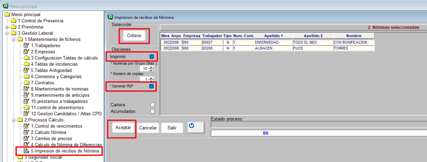Click the Tablas Antigüedad document icon
The image size is (427, 162).
click(x=26, y=70)
